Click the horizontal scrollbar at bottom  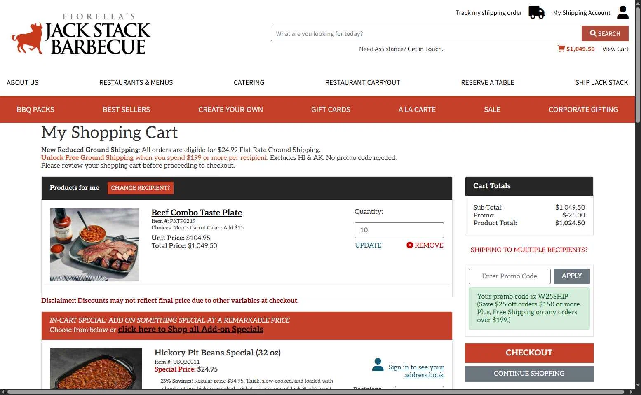[x=315, y=392]
